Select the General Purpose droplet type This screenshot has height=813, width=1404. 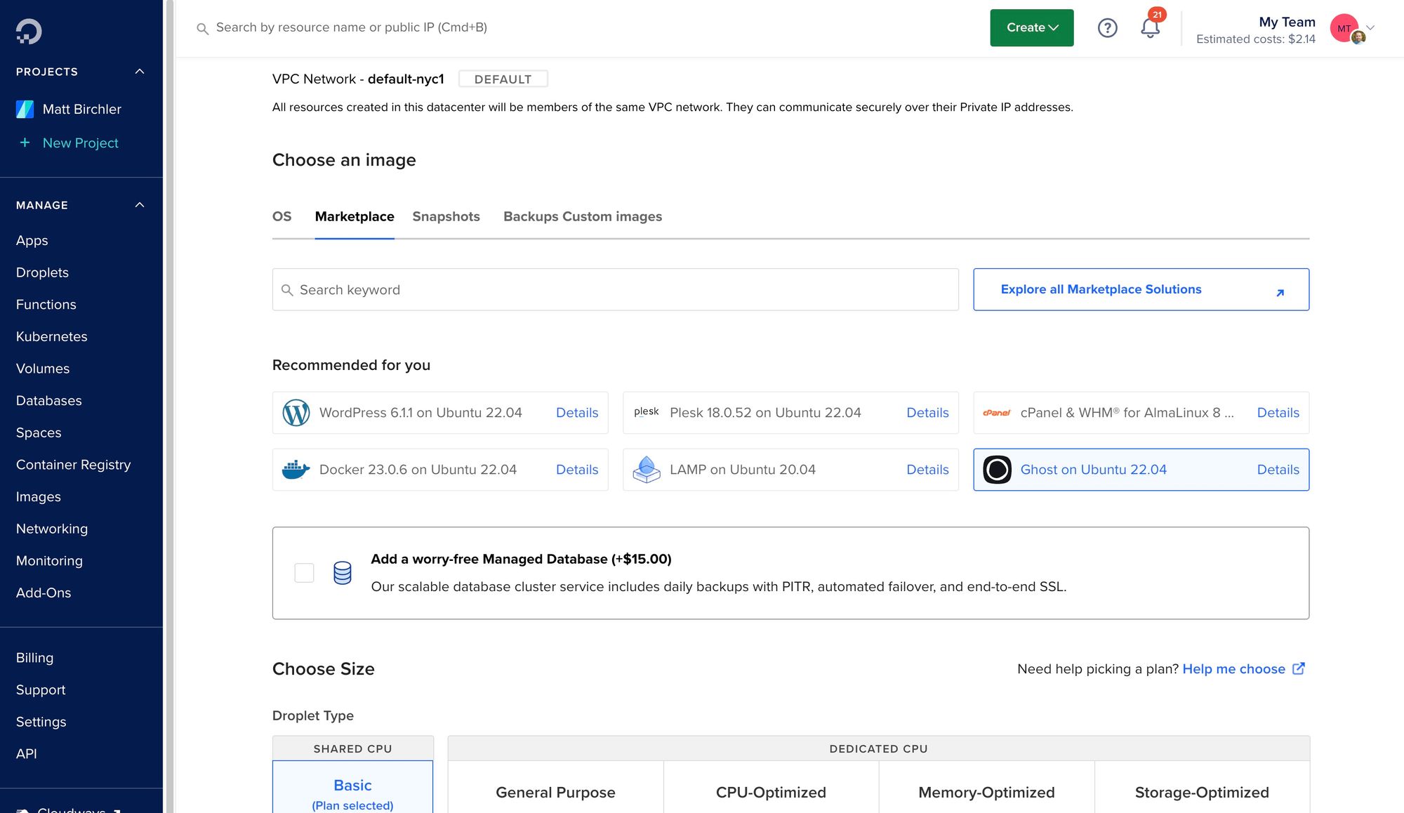[555, 792]
